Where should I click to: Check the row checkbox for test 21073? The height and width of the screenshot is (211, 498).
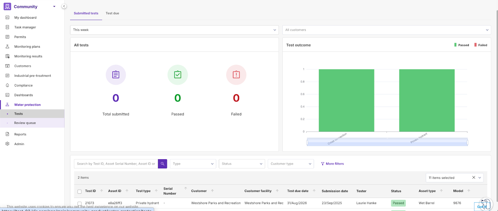click(x=79, y=204)
